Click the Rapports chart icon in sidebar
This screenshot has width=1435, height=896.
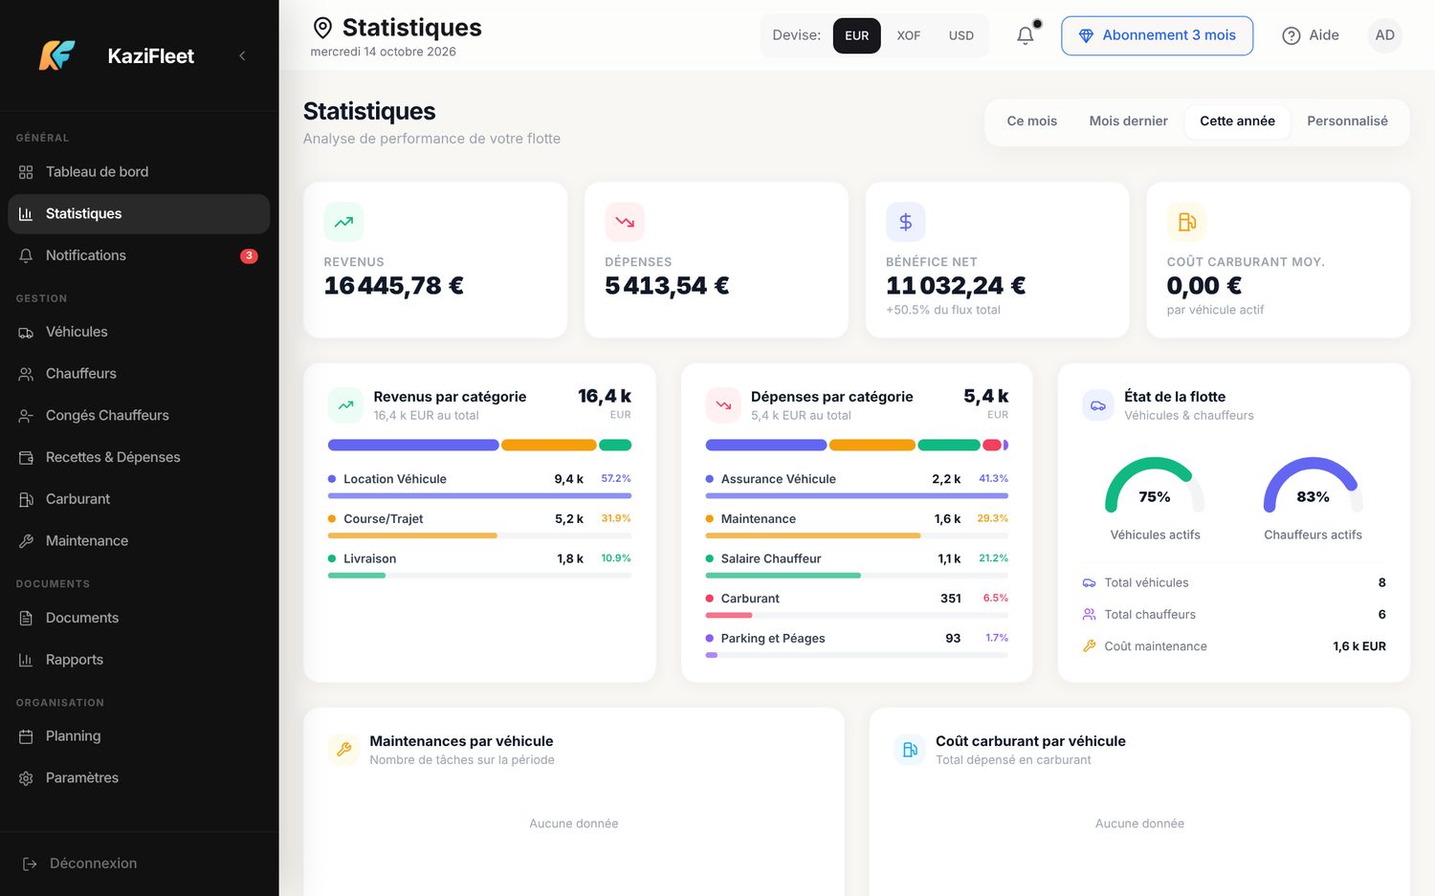point(26,660)
